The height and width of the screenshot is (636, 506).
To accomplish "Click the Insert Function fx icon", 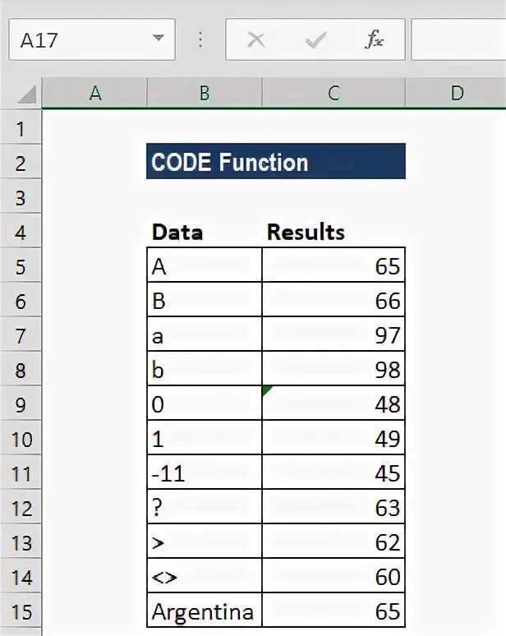I will [375, 40].
